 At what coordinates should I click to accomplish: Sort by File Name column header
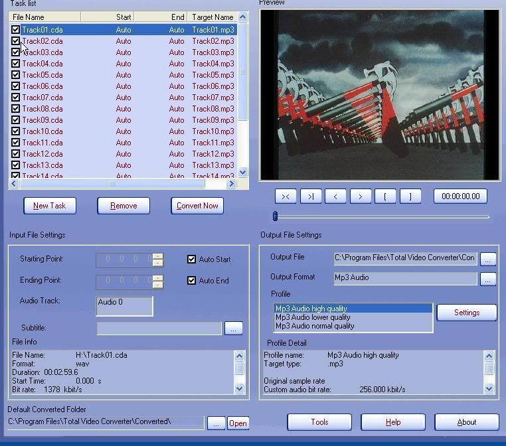[x=45, y=17]
